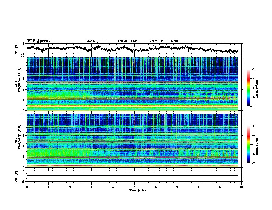Click the "0" tick on the time axis

pyautogui.click(x=27, y=187)
